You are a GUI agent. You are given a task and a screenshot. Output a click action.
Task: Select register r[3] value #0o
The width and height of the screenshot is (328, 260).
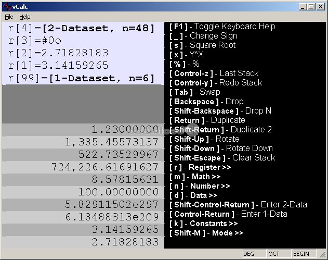pyautogui.click(x=35, y=41)
